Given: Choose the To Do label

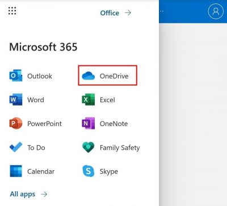Looking at the screenshot, I should [36, 148].
